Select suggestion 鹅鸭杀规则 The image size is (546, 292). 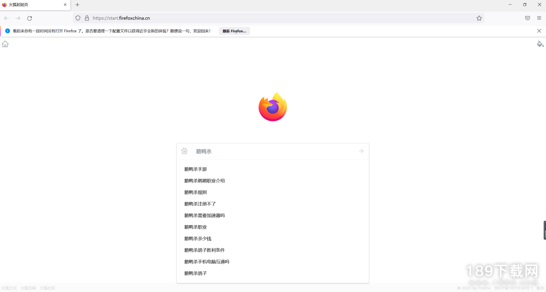(x=195, y=192)
